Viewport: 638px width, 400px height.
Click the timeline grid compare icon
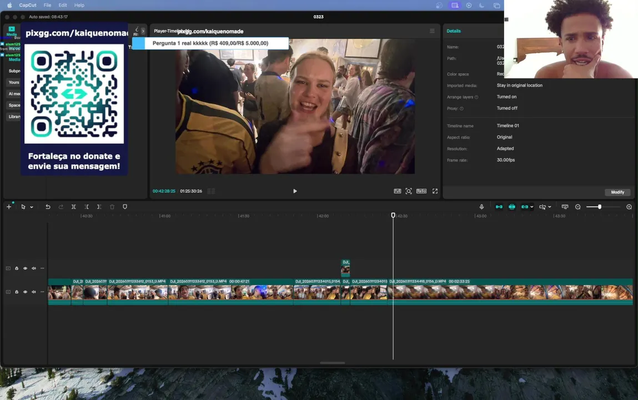pyautogui.click(x=211, y=191)
